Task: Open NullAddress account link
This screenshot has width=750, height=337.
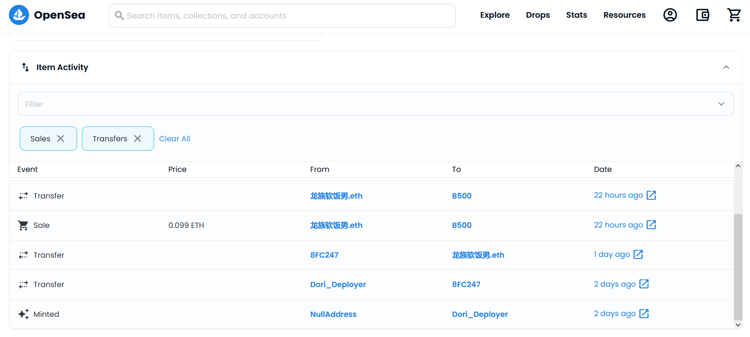Action: tap(333, 314)
